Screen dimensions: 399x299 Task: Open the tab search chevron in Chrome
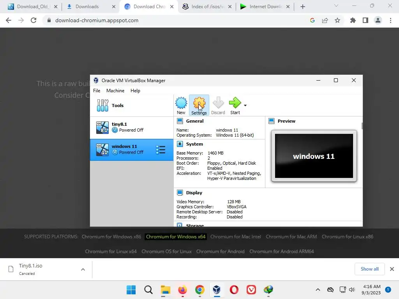336,5
